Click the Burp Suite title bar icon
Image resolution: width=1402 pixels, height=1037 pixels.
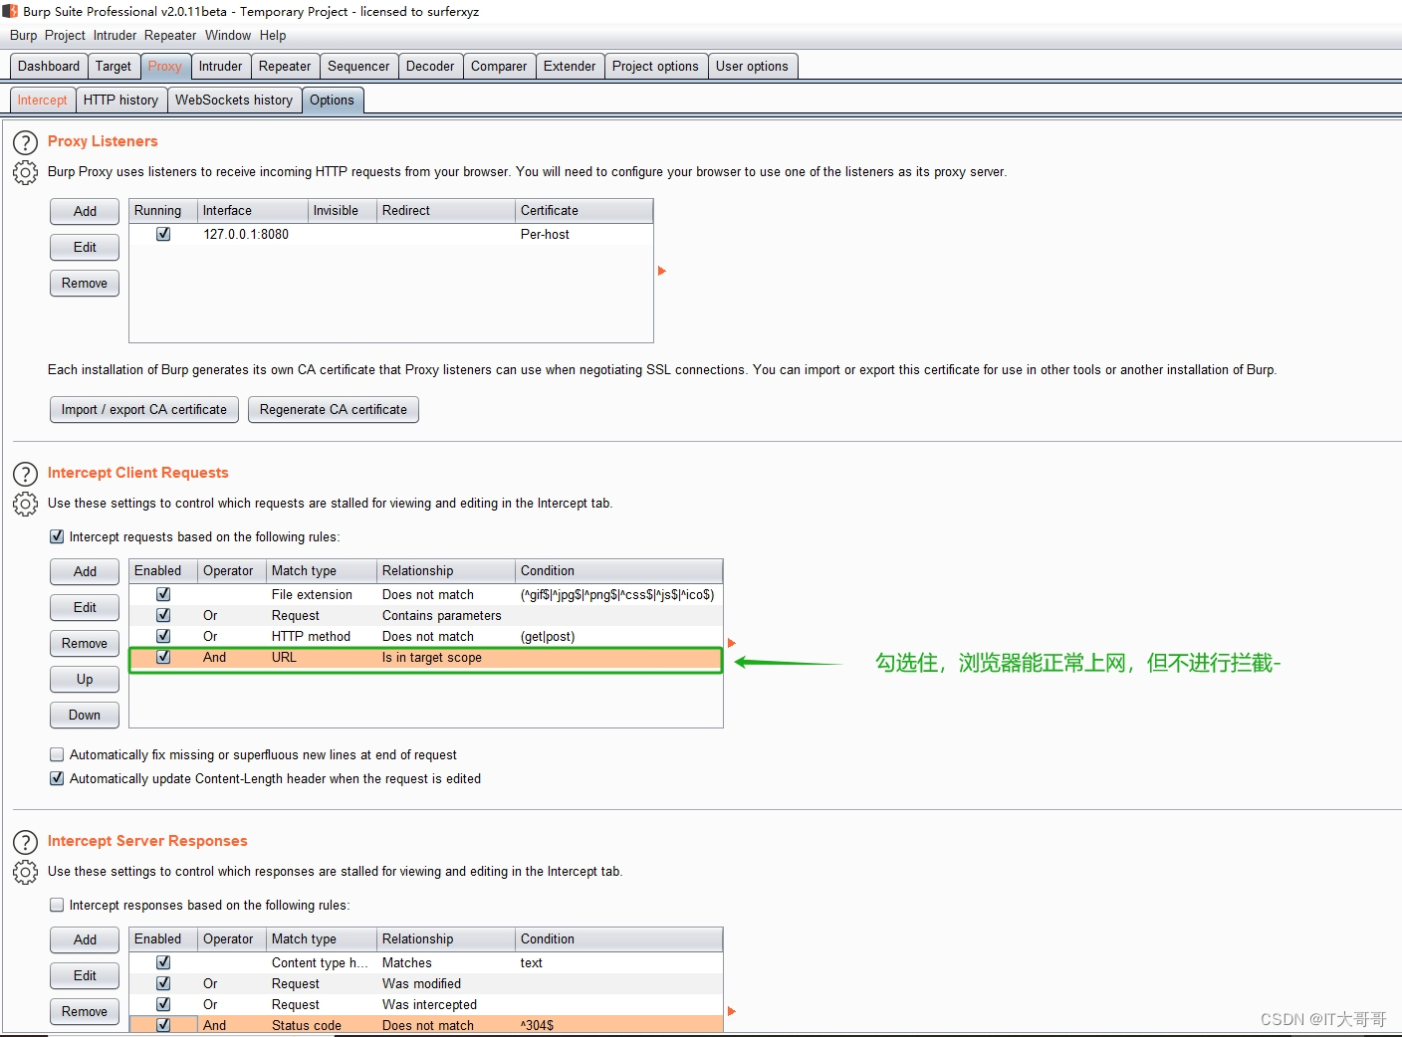(x=11, y=11)
